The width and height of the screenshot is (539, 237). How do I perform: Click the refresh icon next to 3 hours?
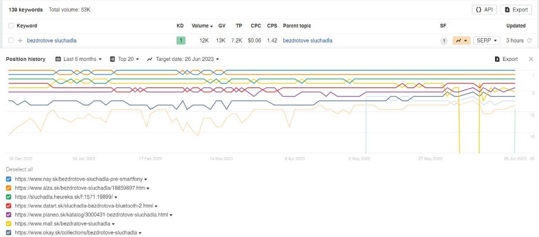point(529,41)
